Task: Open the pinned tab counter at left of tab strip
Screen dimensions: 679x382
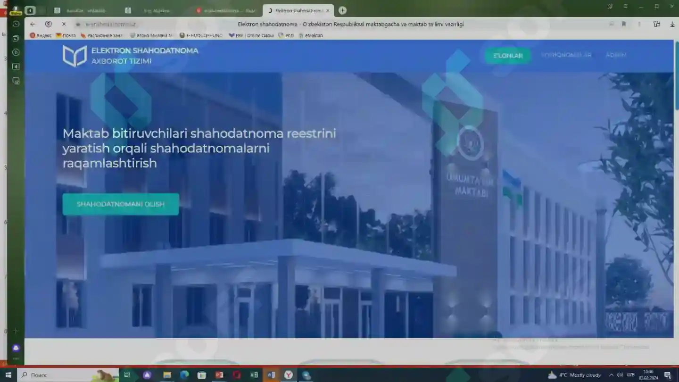Action: tap(30, 10)
